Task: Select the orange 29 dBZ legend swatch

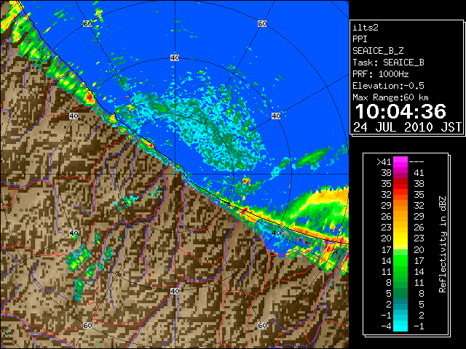Action: [x=400, y=206]
